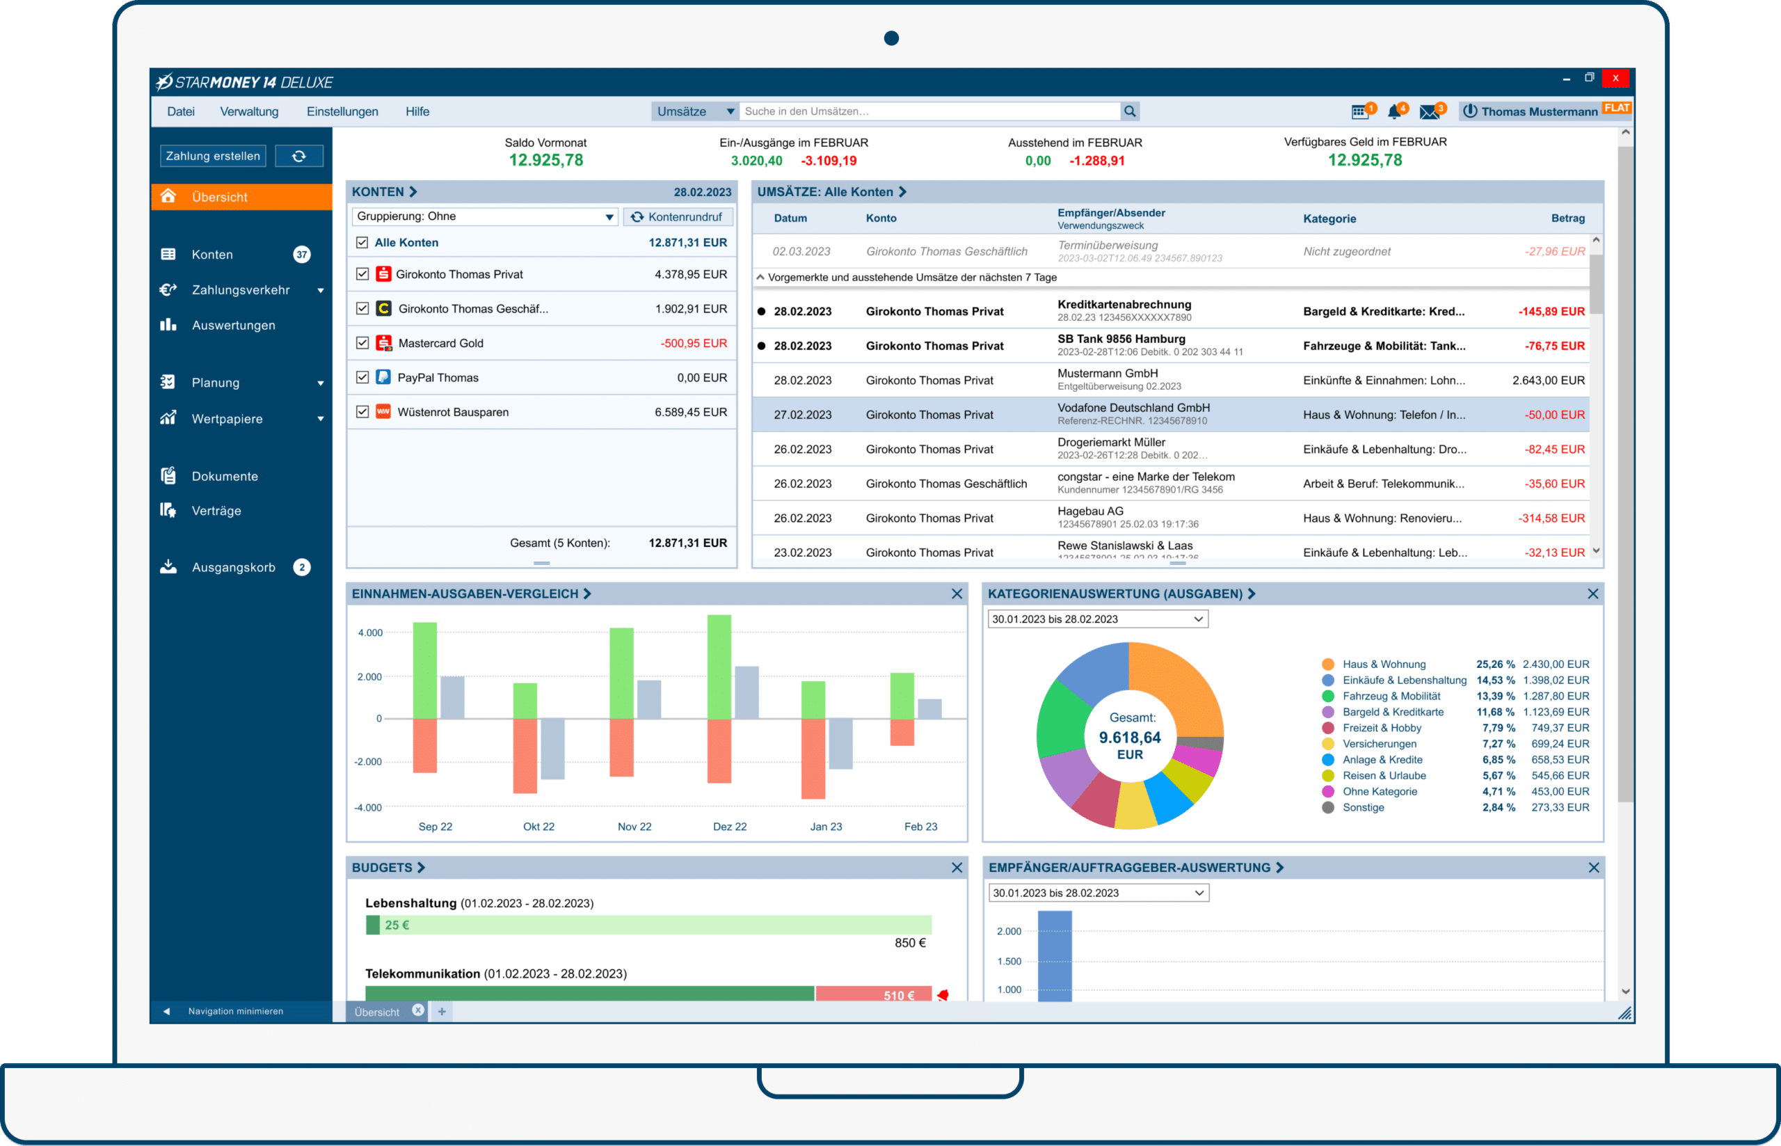The image size is (1781, 1146).
Task: Expand the Planung submenu arrow
Action: [321, 383]
